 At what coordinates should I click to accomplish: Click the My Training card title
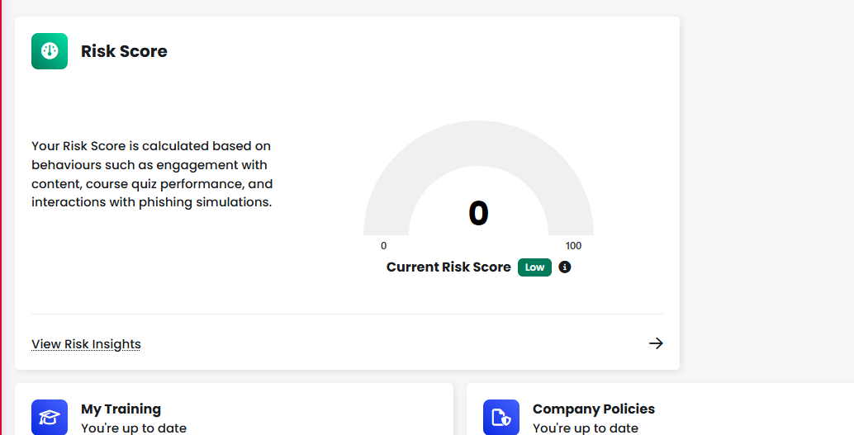[121, 409]
